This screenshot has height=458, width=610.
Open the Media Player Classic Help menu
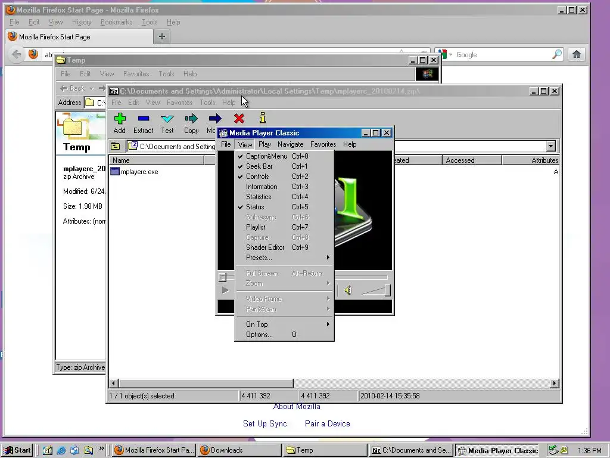[x=349, y=144]
